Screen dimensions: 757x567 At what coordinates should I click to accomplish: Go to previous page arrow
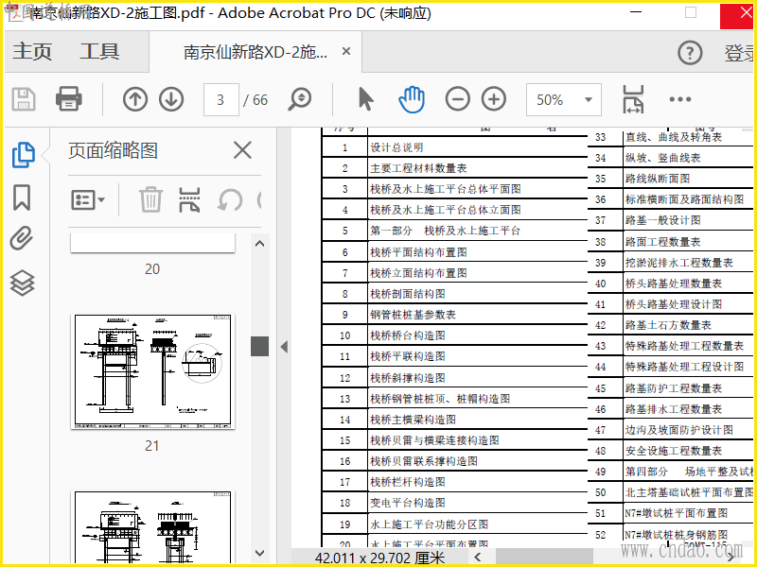coord(135,99)
